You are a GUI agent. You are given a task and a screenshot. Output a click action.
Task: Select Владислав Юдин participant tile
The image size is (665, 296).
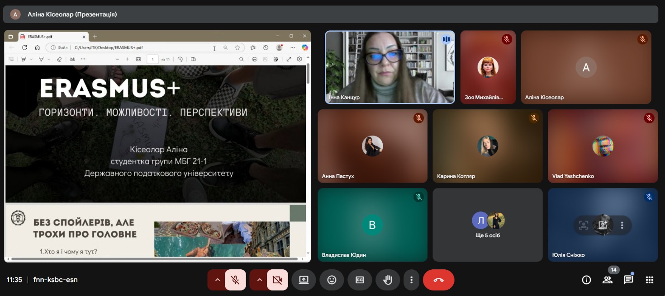click(372, 225)
